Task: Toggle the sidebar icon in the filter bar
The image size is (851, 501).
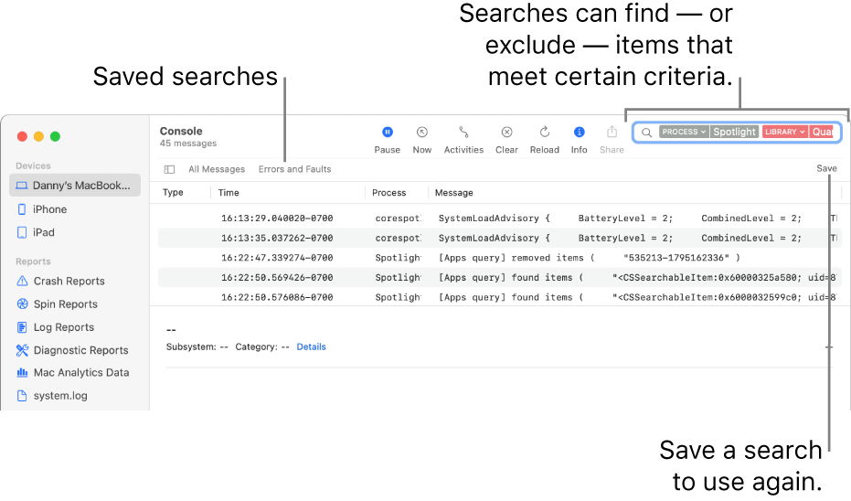Action: coord(169,169)
